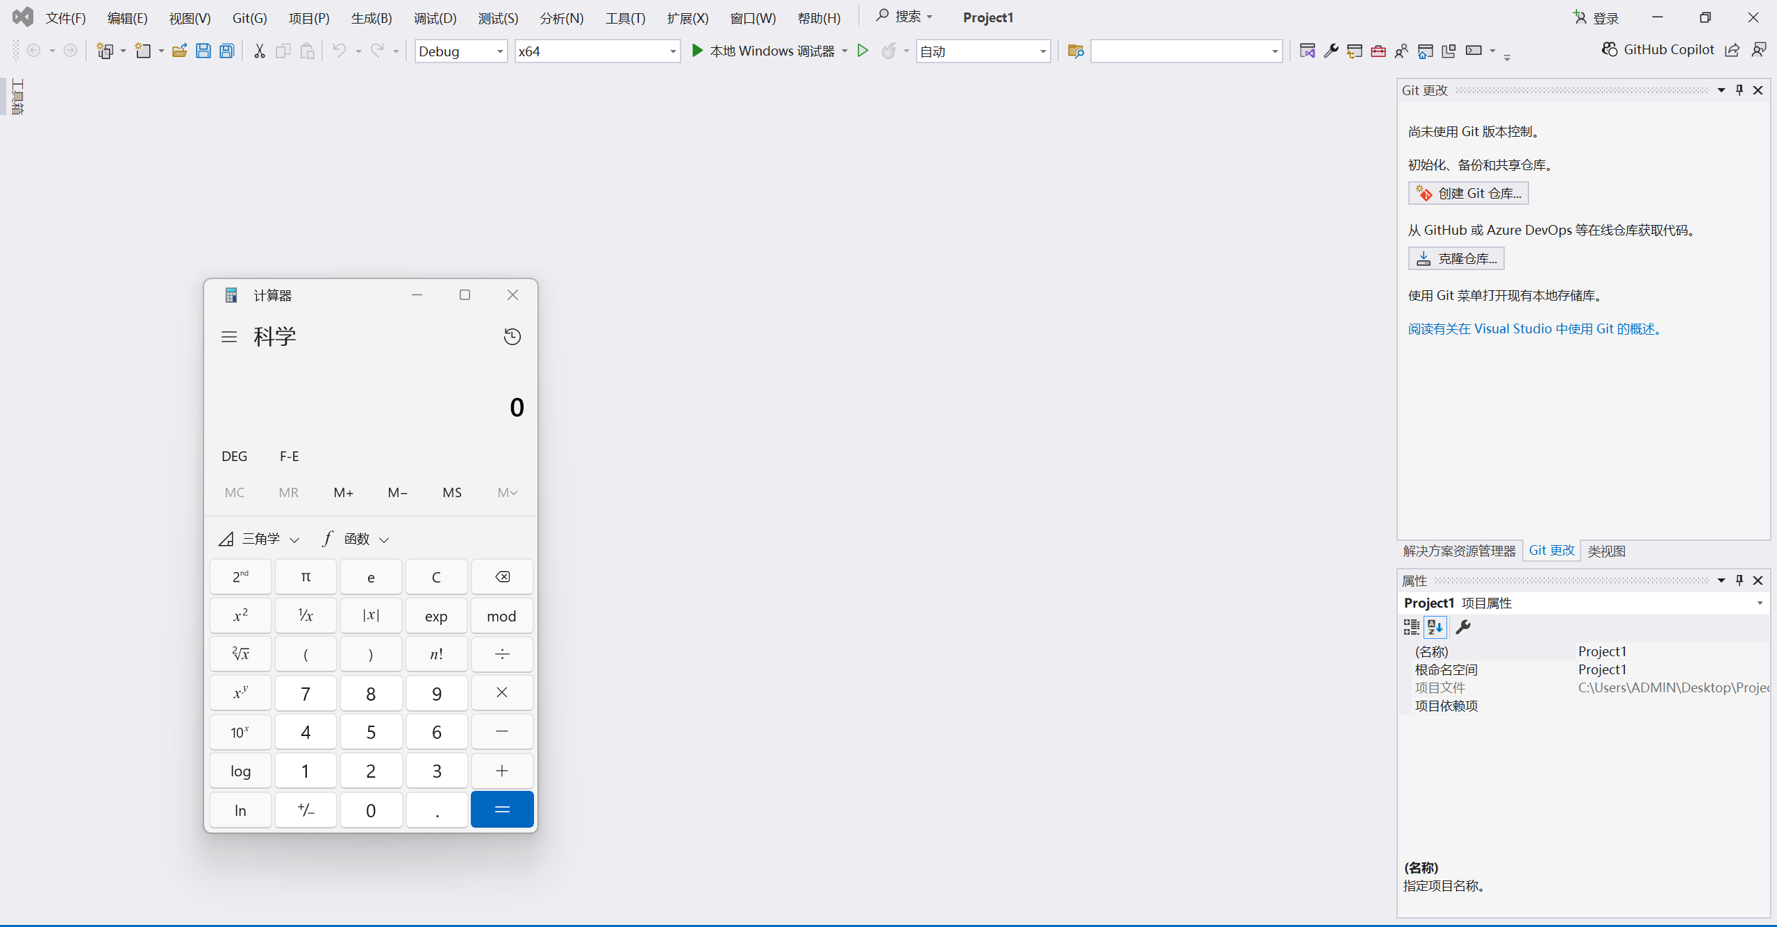The height and width of the screenshot is (927, 1777).
Task: Open the Visual Studio Git overview link
Action: [1534, 328]
